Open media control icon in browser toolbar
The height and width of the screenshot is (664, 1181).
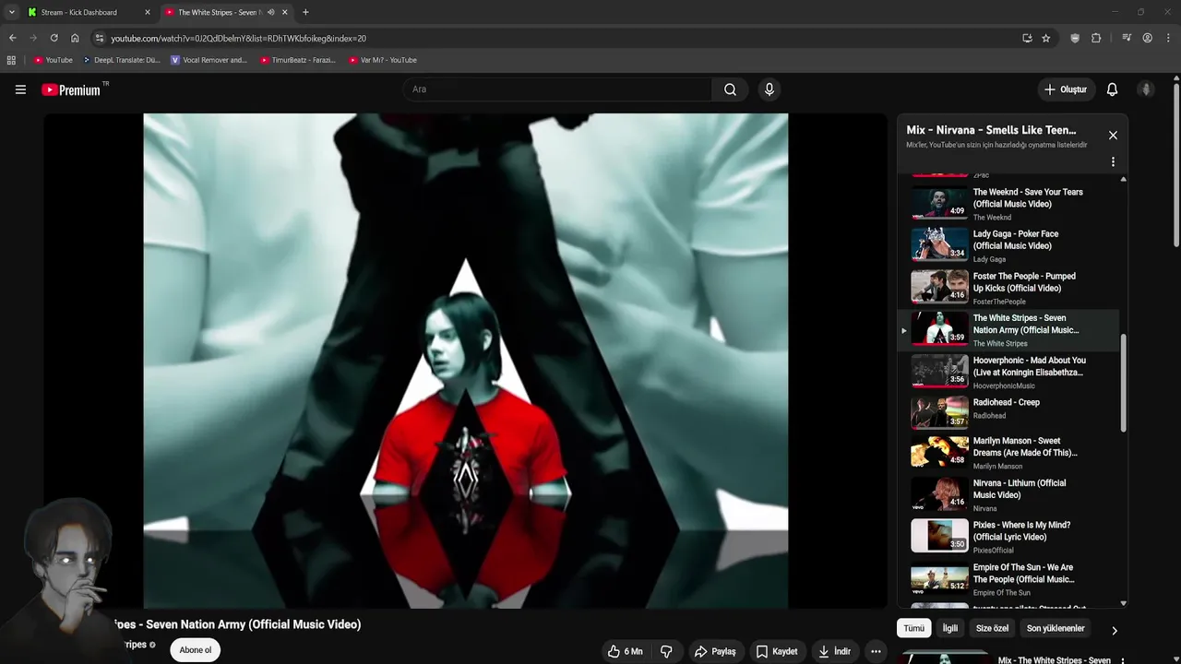click(x=1127, y=38)
